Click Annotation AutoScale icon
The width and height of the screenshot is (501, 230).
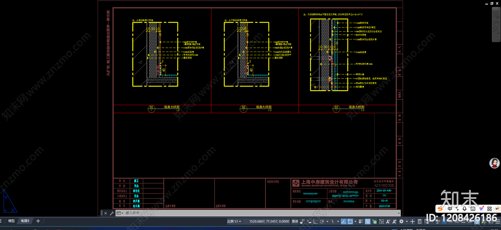(x=394, y=221)
